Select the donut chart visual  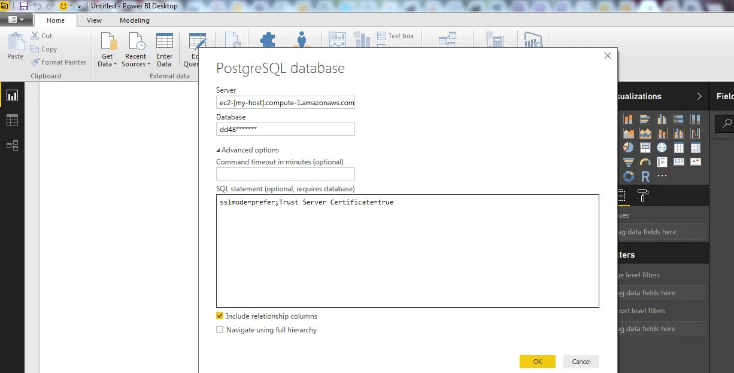(x=629, y=176)
